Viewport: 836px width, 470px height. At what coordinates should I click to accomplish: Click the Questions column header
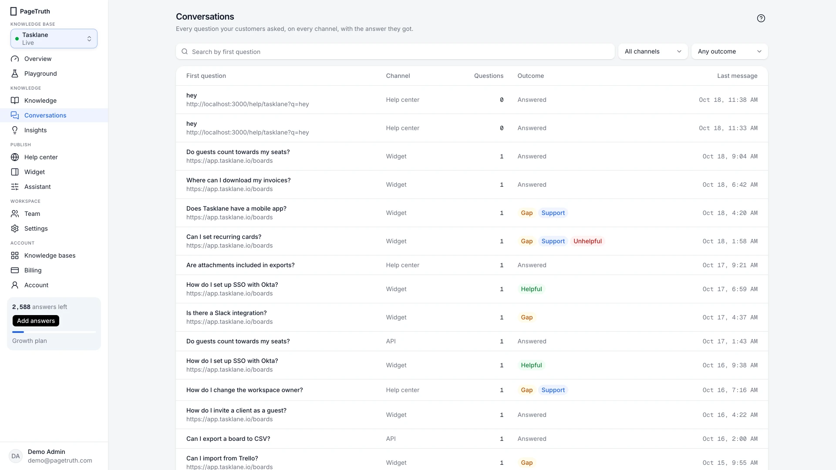pos(489,76)
